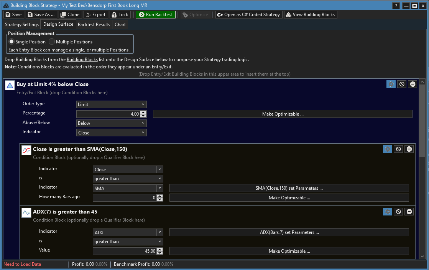Viewport: 429px width, 270px height.
Task: Click the gear icon on Buy at Limit block
Action: coord(391,84)
